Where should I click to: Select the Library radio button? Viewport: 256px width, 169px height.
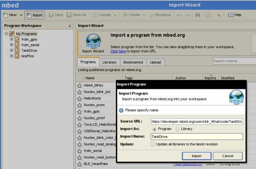177,129
